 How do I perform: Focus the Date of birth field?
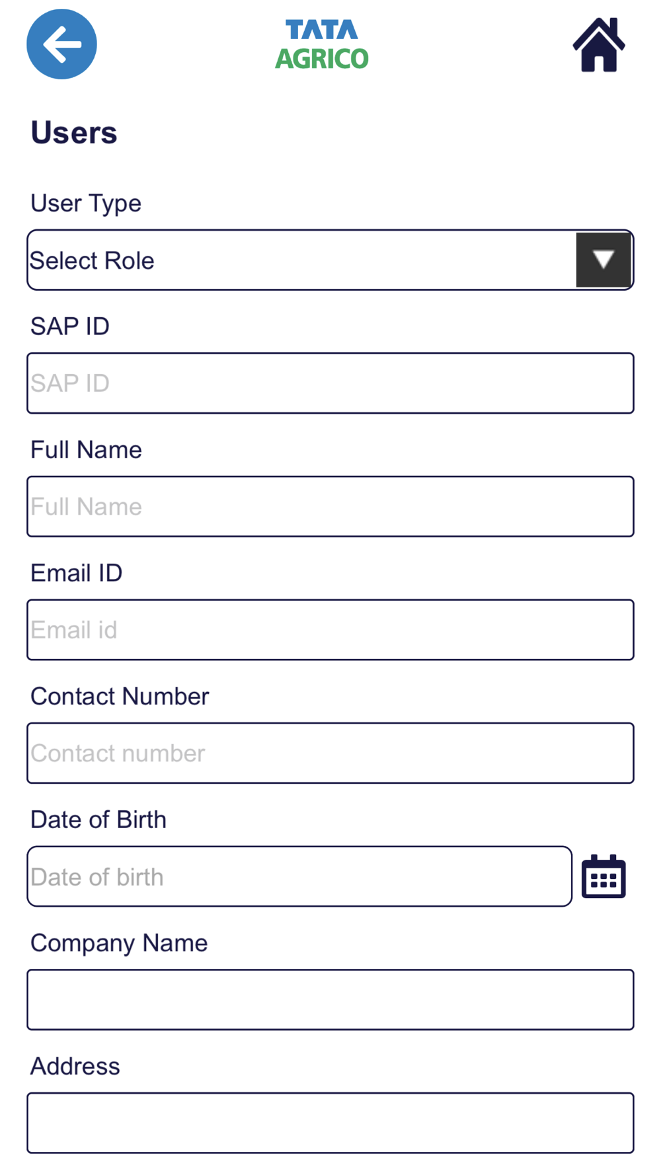click(x=299, y=876)
